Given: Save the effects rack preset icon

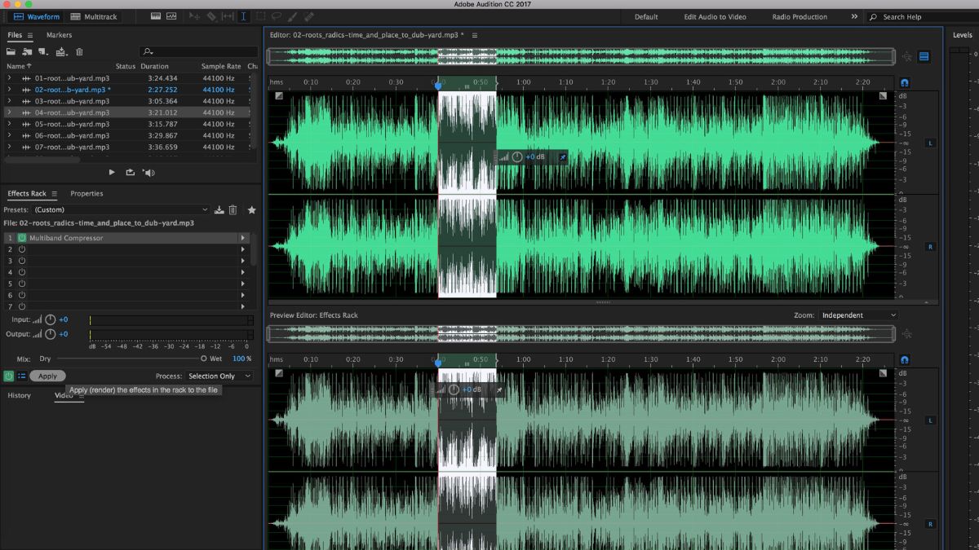Looking at the screenshot, I should tap(219, 210).
